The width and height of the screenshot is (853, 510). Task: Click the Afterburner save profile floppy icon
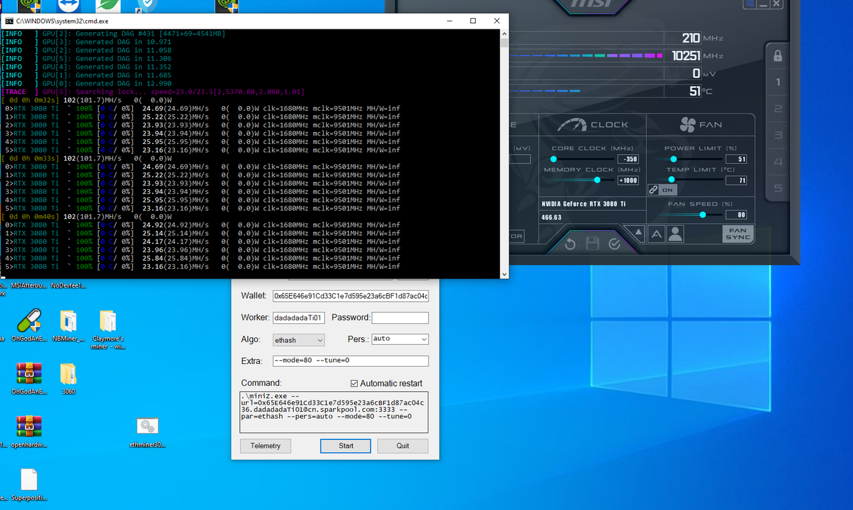592,244
